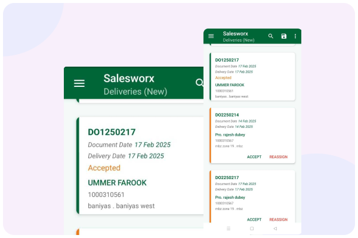Accept delivery order DO2250214

click(254, 157)
